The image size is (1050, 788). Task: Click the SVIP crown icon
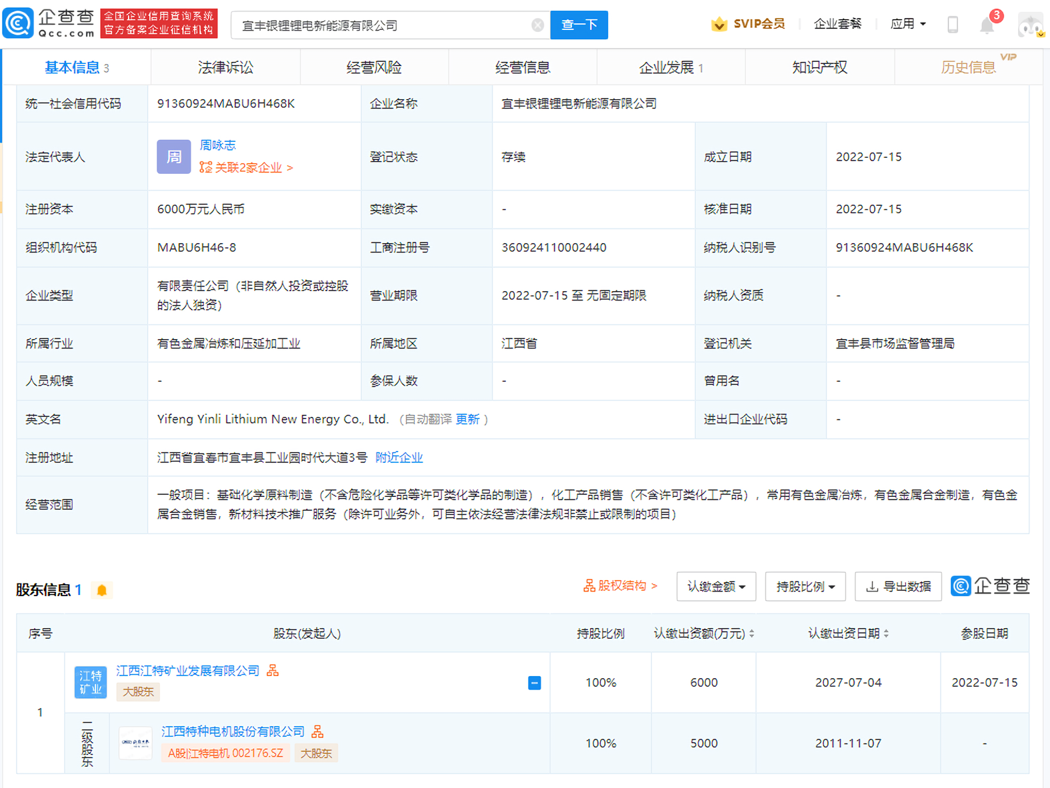[x=719, y=24]
